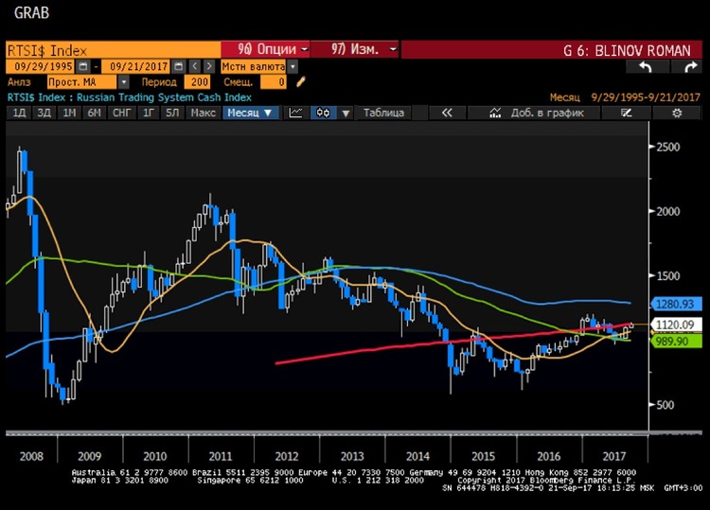Open the start date calendar picker

click(x=83, y=66)
